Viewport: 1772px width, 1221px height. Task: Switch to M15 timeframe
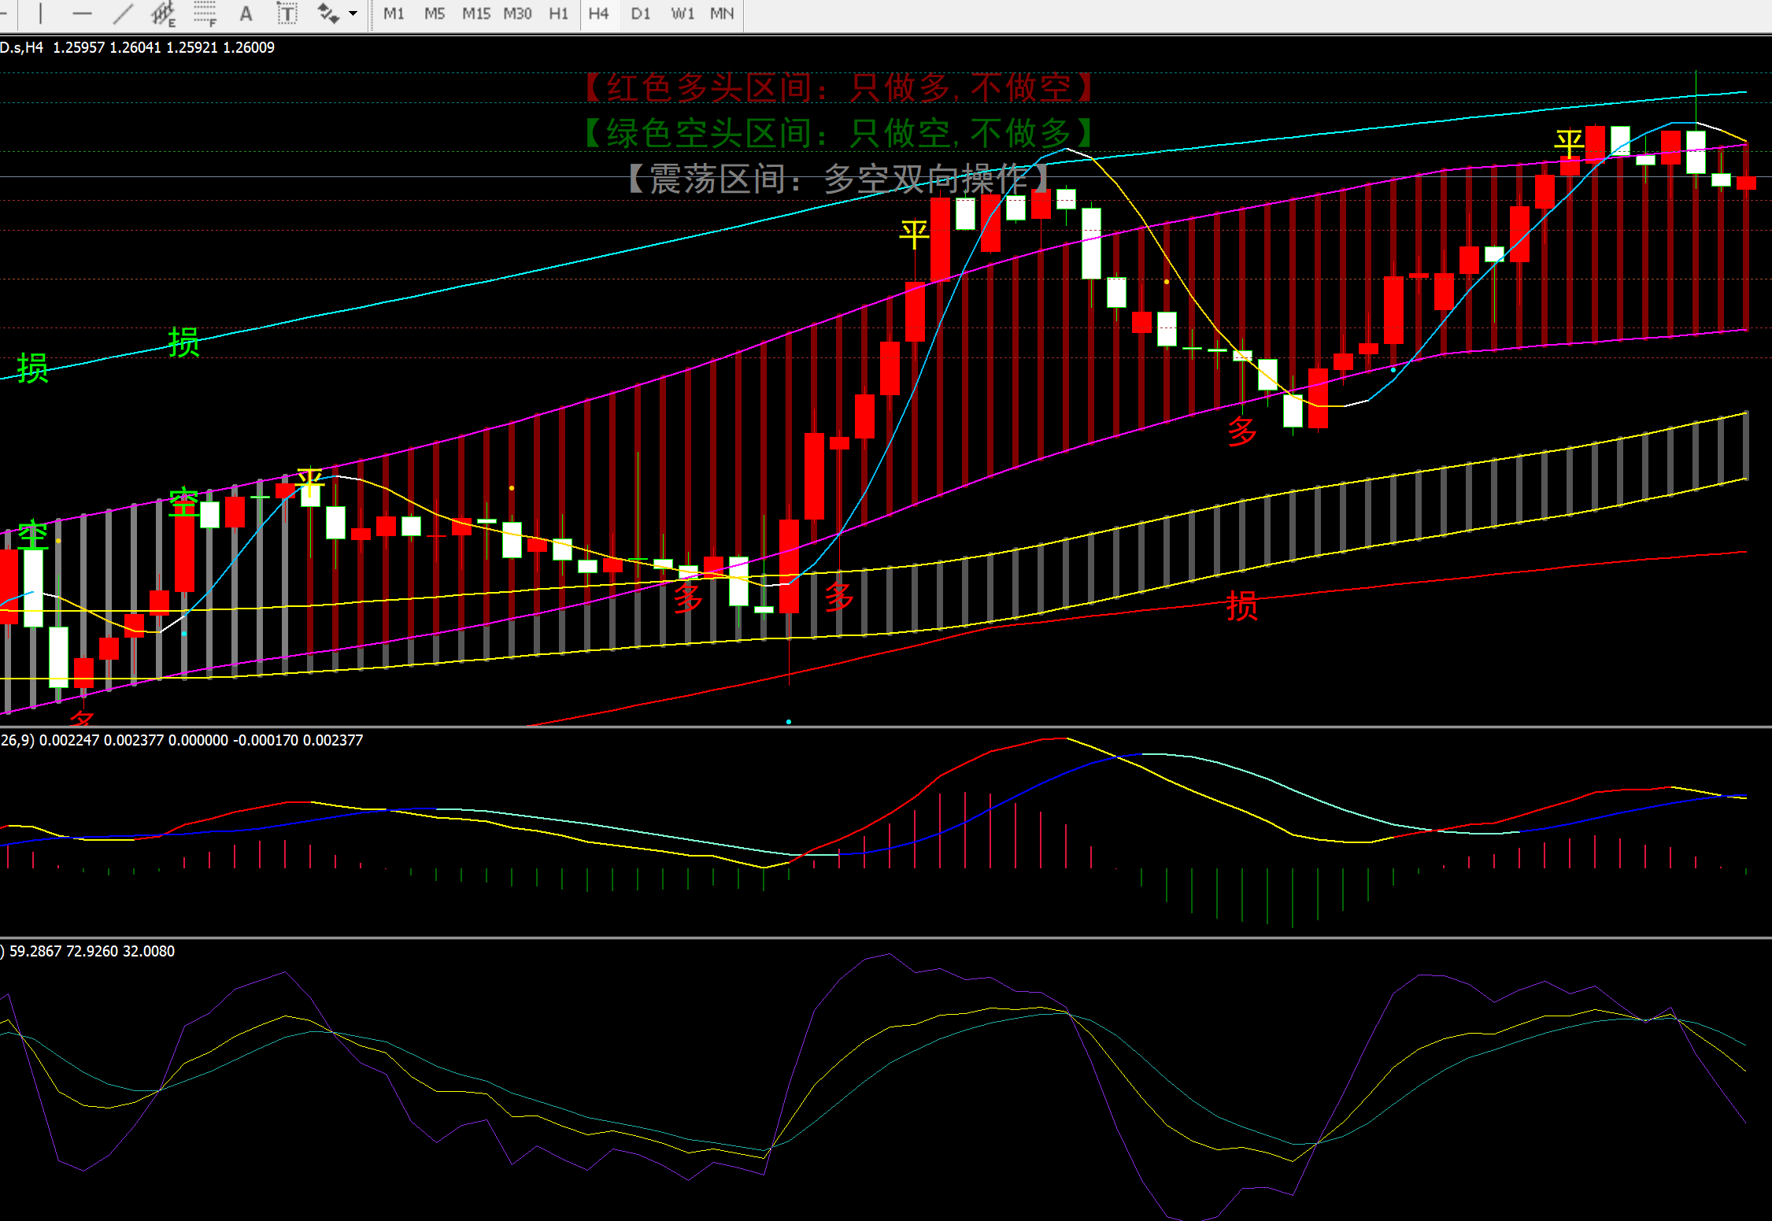pos(475,13)
